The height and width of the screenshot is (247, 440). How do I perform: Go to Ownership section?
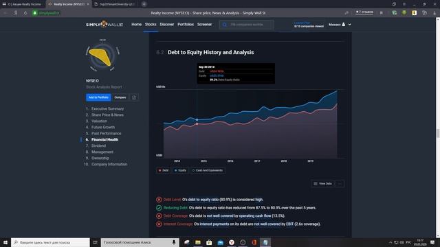pos(100,158)
